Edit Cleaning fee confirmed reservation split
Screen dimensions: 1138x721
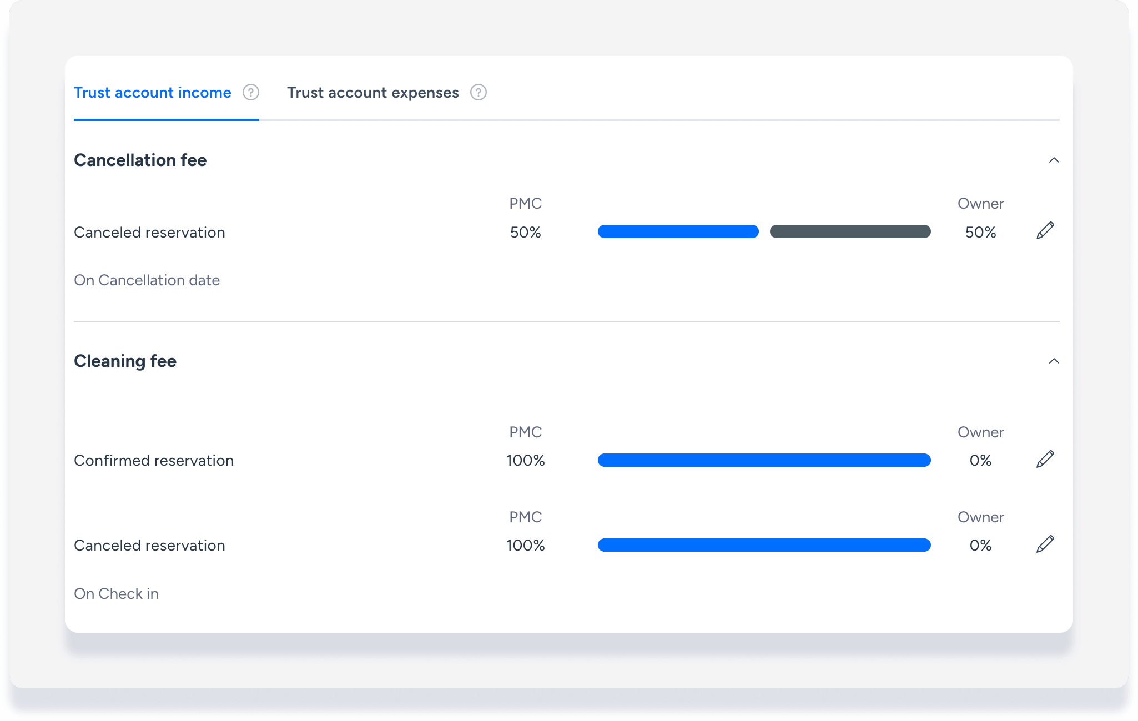pyautogui.click(x=1045, y=460)
